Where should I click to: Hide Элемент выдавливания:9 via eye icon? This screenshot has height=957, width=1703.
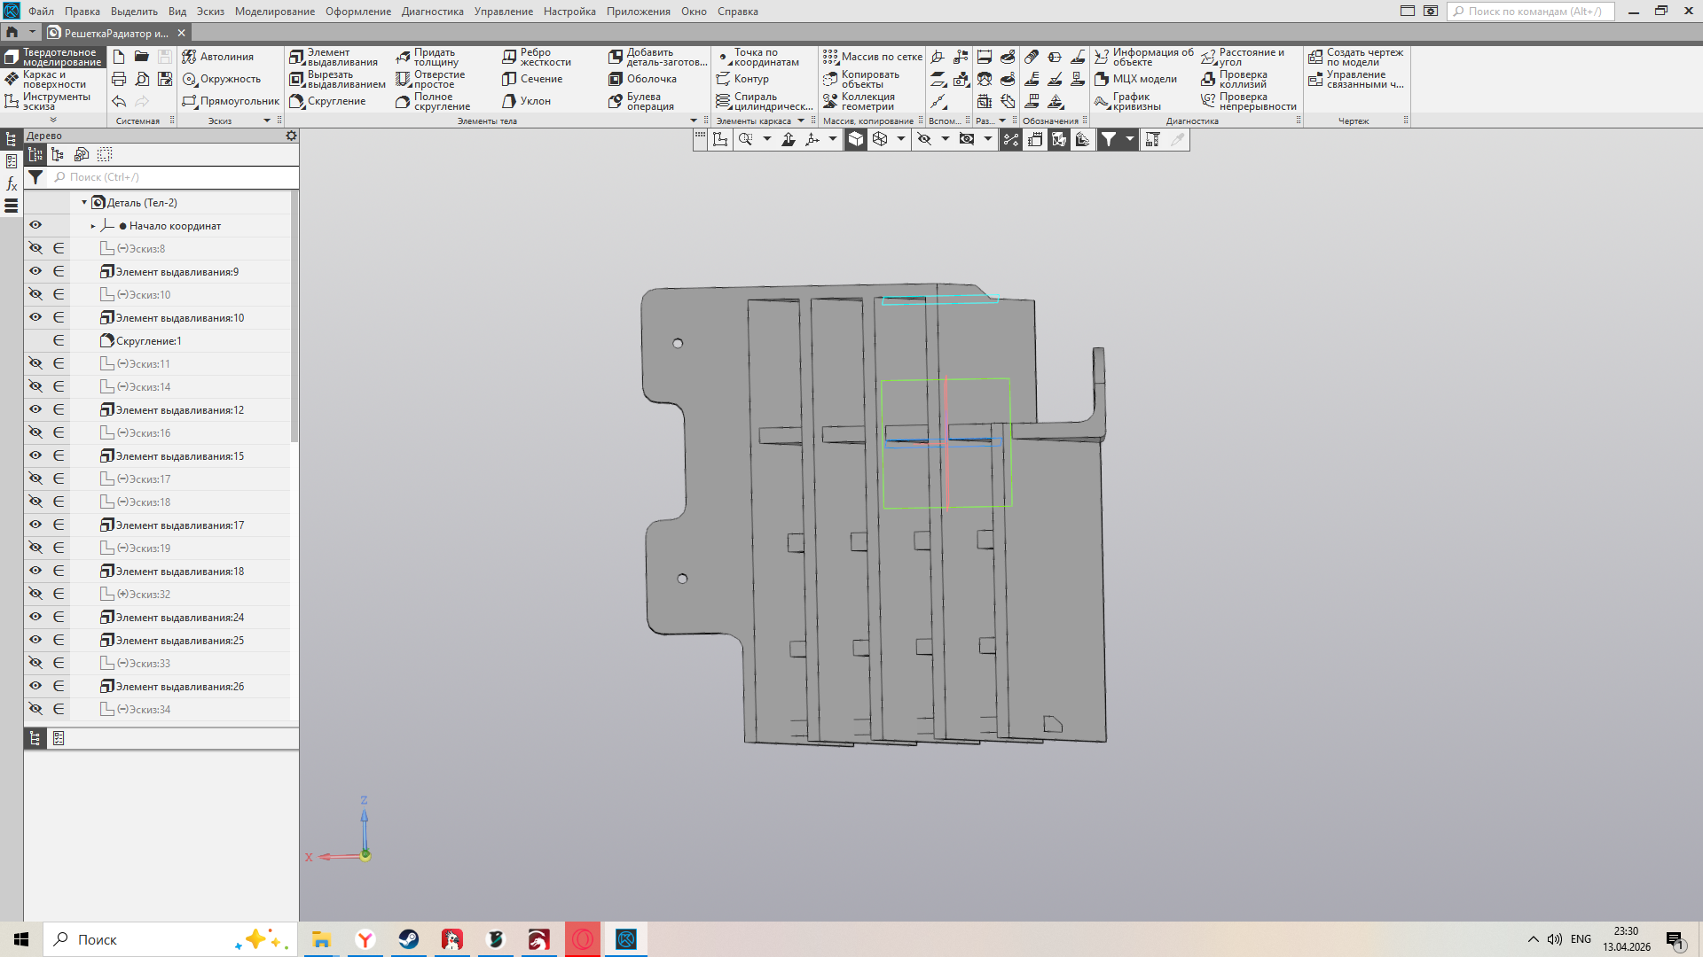pyautogui.click(x=35, y=271)
